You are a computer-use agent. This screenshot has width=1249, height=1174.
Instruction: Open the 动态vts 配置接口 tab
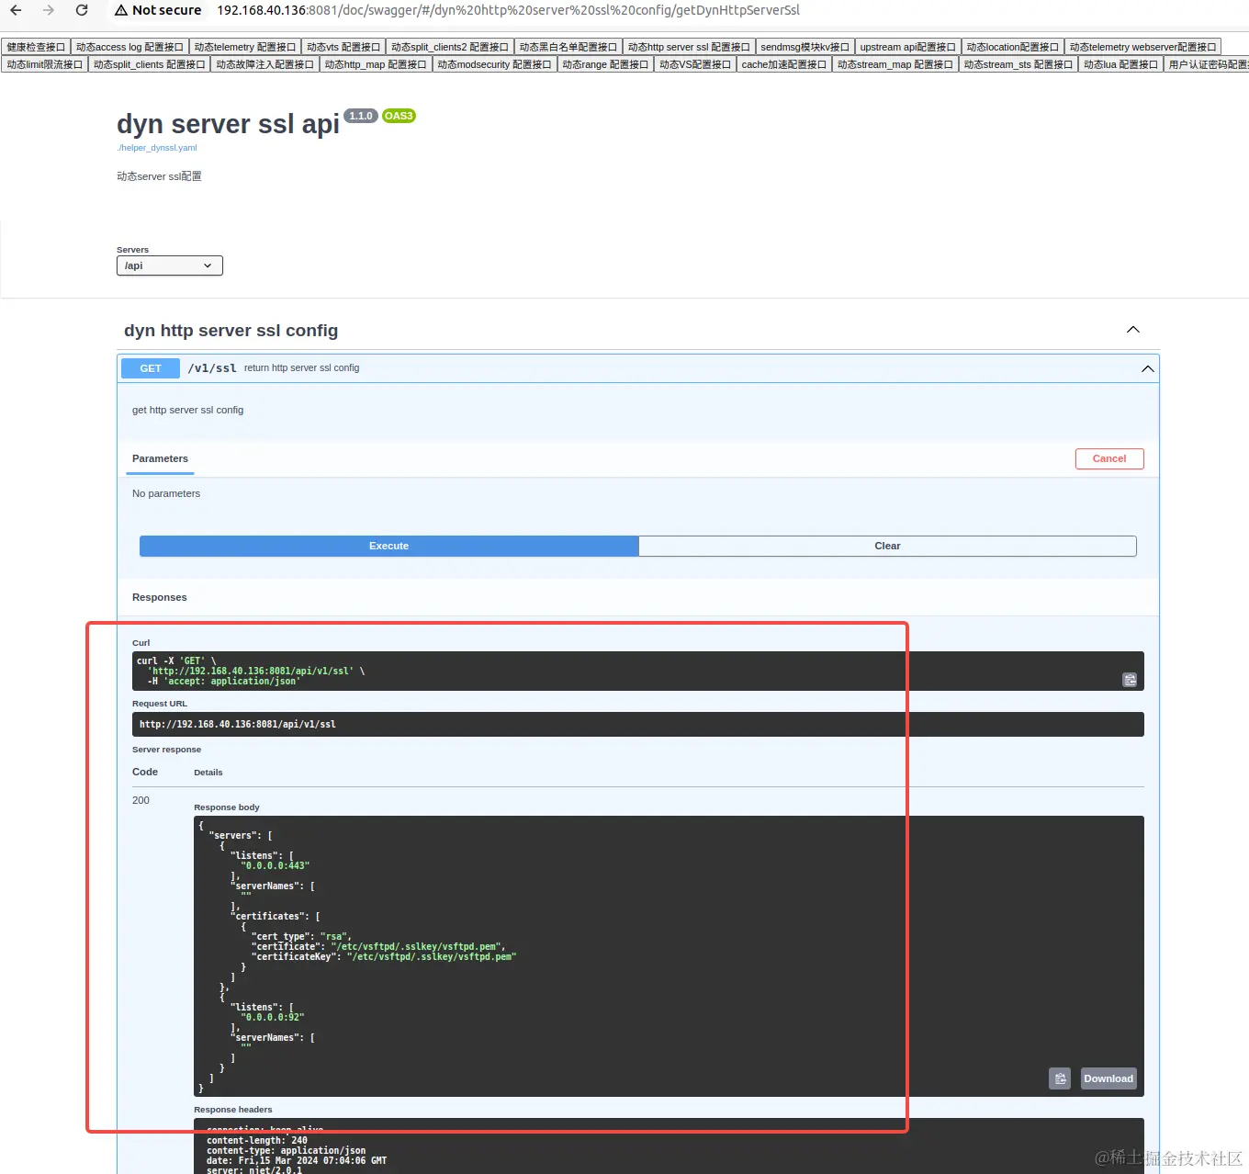coord(343,47)
